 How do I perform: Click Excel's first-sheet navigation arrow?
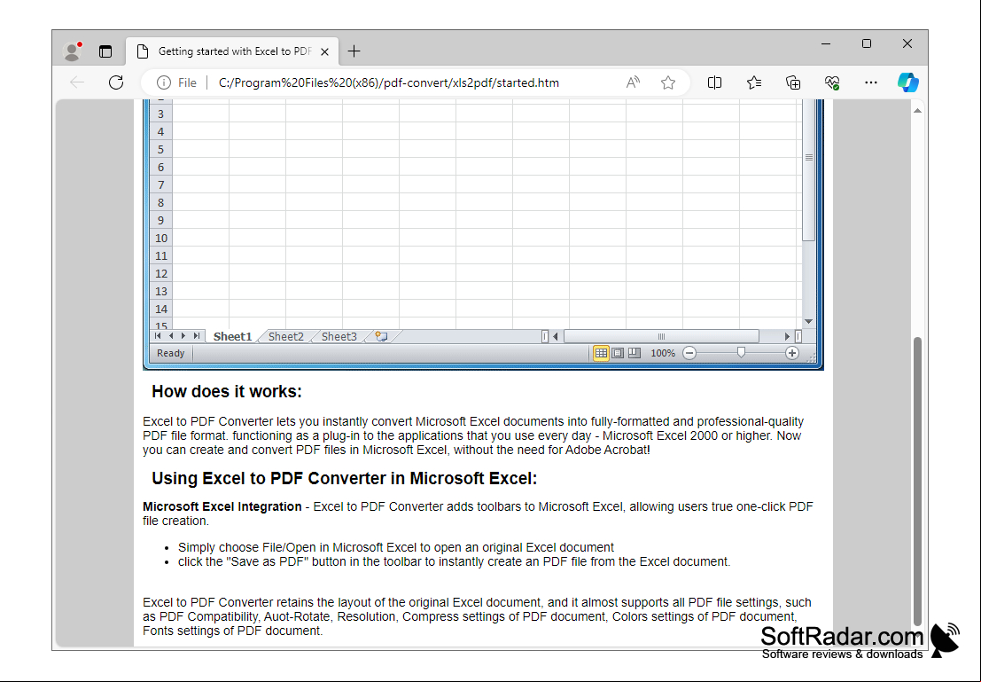coord(158,336)
